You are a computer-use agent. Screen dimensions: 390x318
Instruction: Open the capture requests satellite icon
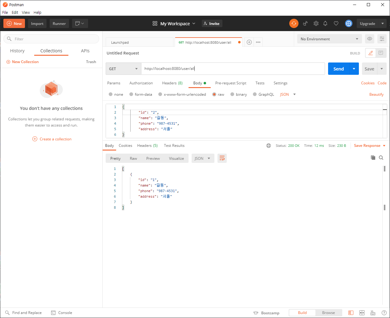[x=305, y=23]
